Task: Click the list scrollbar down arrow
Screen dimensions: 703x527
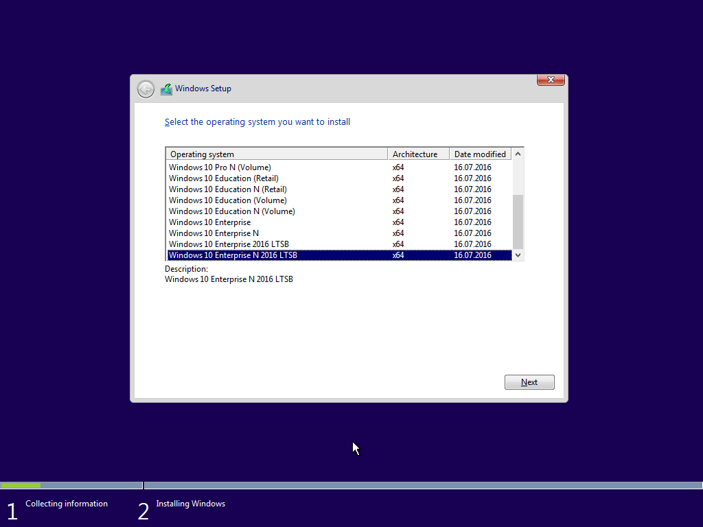Action: (x=518, y=255)
